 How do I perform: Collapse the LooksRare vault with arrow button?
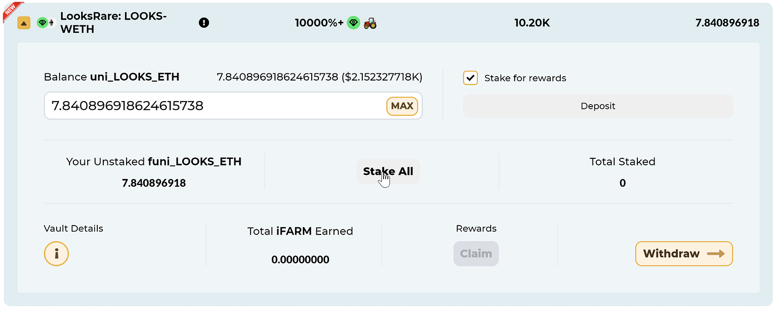[x=24, y=23]
